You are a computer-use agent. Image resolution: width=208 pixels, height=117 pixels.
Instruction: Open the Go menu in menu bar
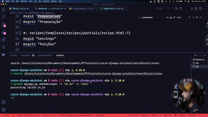tap(35, 1)
